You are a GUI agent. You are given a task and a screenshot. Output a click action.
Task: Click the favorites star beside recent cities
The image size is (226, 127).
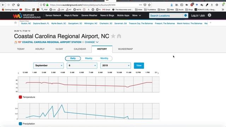point(16,23)
